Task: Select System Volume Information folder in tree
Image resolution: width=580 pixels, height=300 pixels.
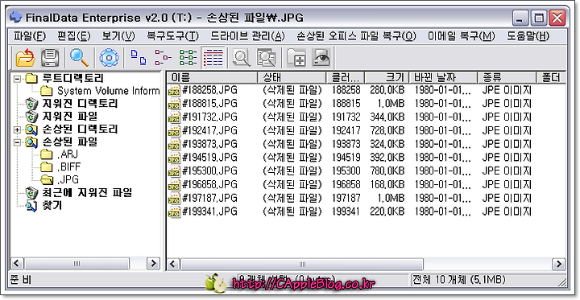Action: pos(109,91)
